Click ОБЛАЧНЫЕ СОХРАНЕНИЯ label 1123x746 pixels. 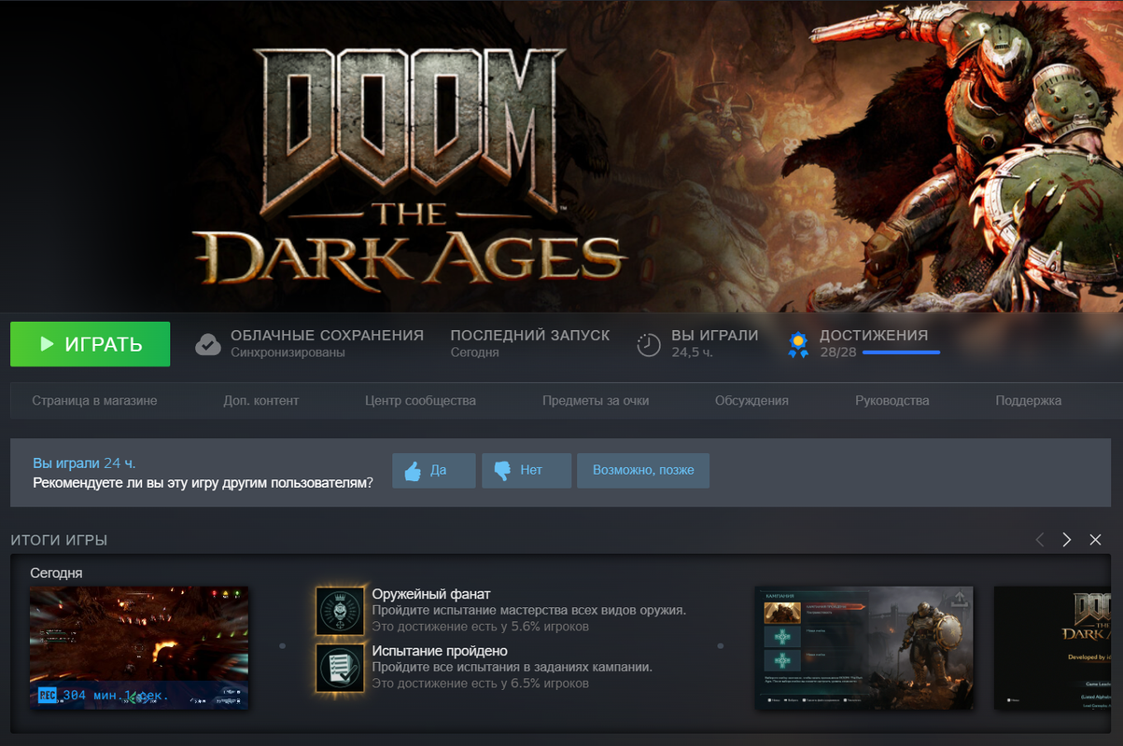(327, 335)
